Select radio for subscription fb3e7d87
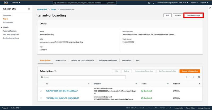The height and width of the screenshot is (110, 212). coord(41,91)
